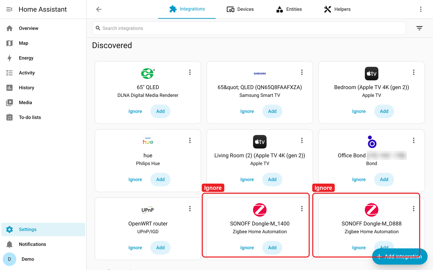The image size is (433, 270).
Task: Open menu for SONOFF Dongle-M_D888 card
Action: coord(414,209)
